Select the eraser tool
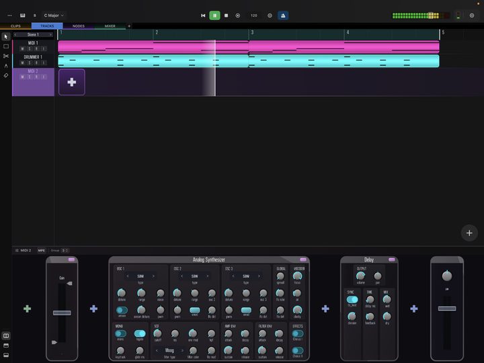The image size is (484, 363). (6, 75)
